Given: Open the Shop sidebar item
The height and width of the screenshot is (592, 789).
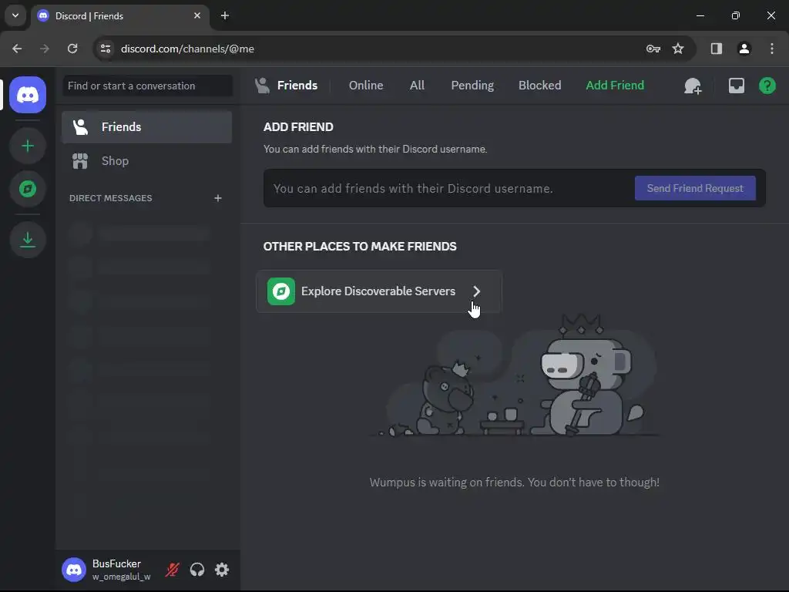Looking at the screenshot, I should (146, 161).
